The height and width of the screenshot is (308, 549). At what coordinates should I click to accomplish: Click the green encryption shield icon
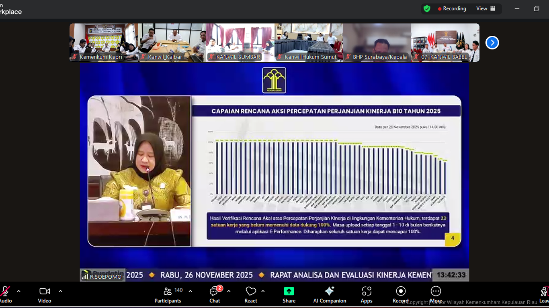(427, 8)
